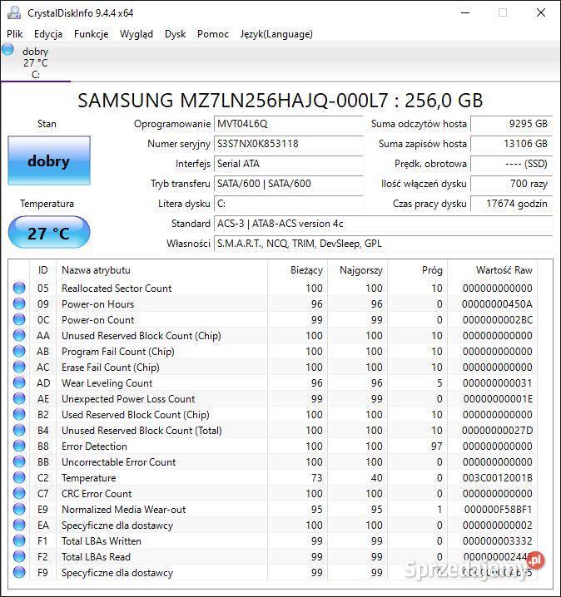Click status orb for Reallocated Sector Count

click(x=19, y=288)
